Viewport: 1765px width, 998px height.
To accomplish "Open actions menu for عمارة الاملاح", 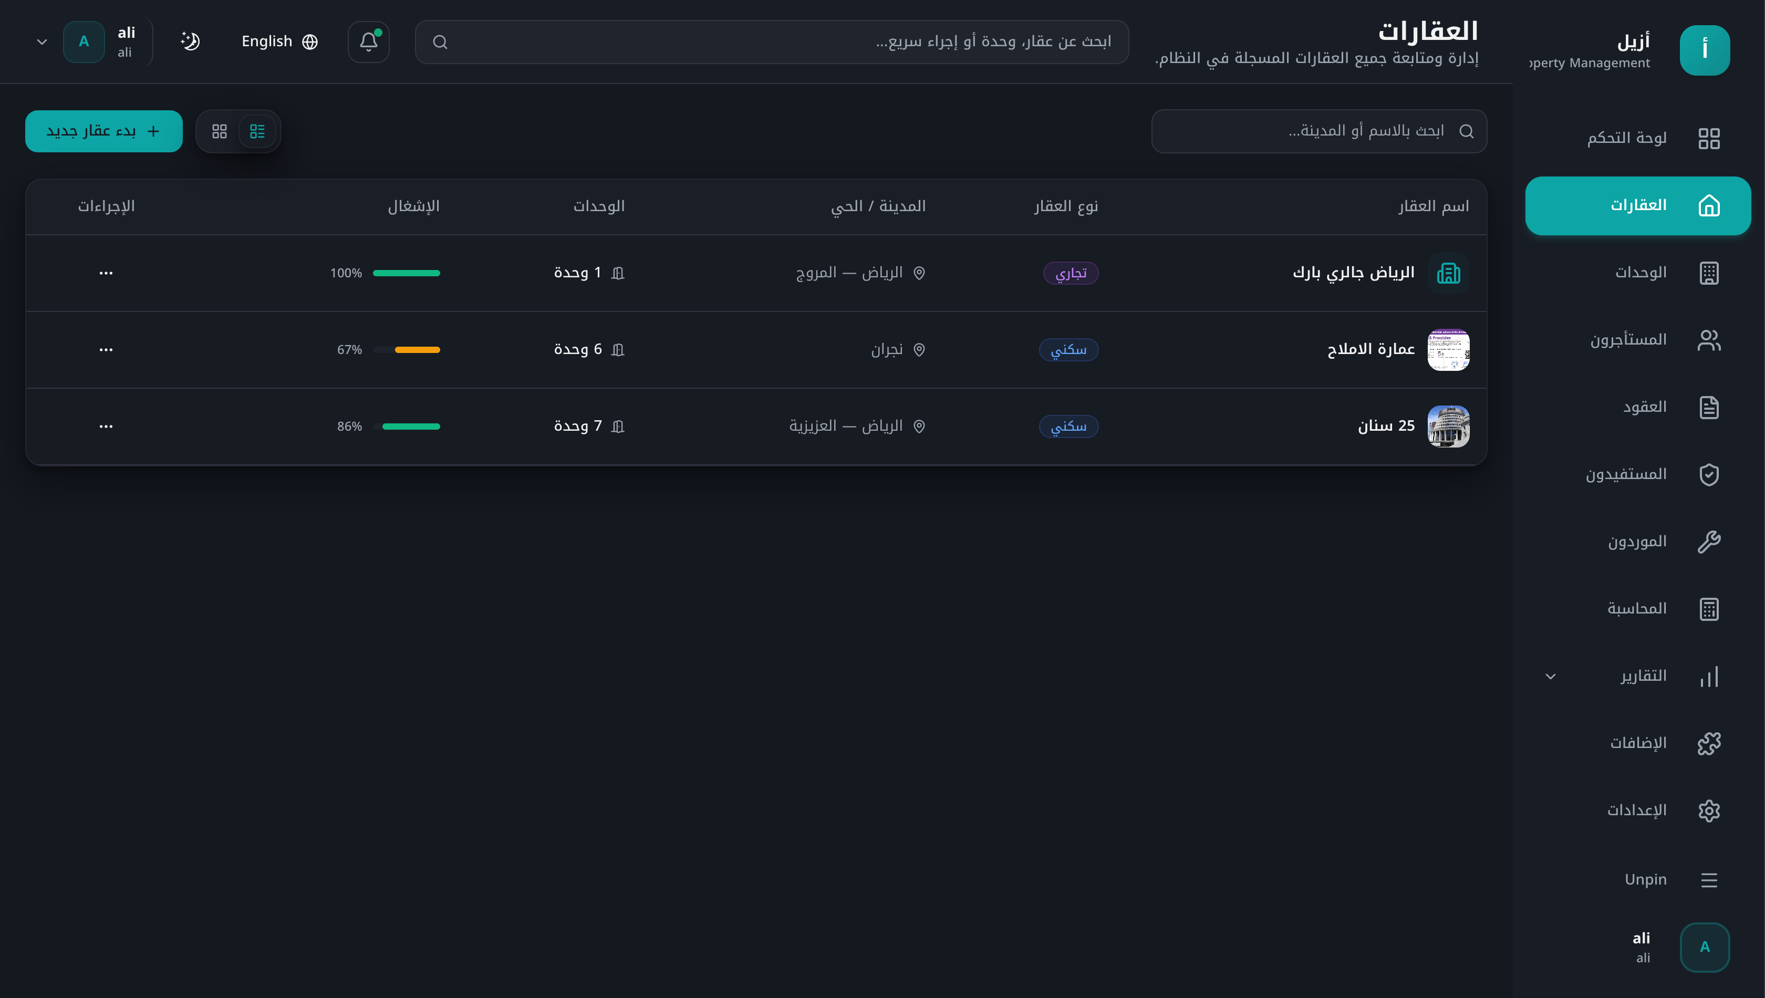I will (x=106, y=350).
